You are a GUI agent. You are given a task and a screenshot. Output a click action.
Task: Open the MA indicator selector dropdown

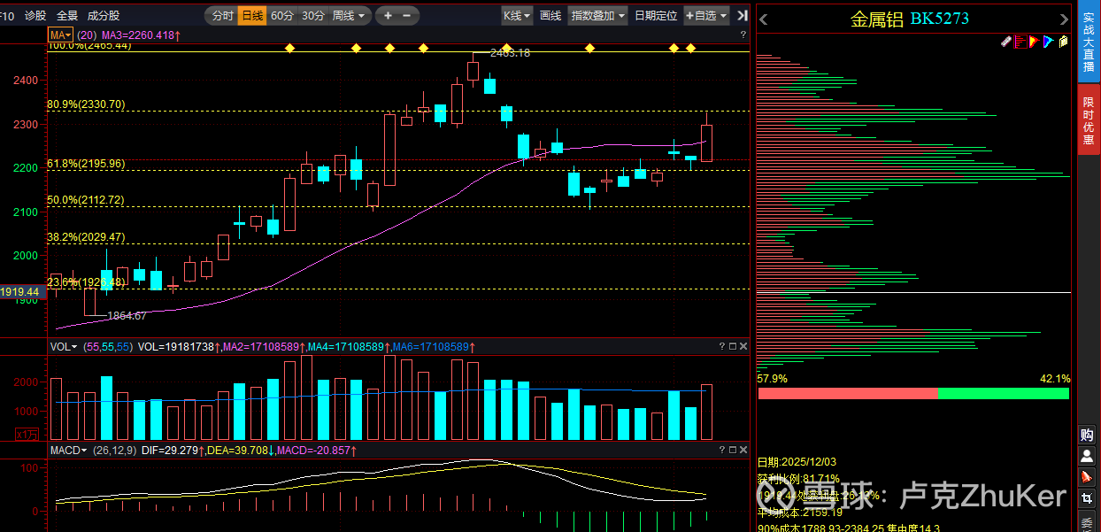click(x=61, y=35)
